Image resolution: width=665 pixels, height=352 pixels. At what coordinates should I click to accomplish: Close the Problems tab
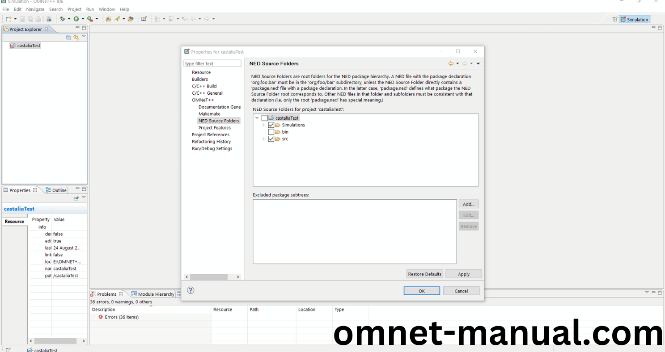[x=121, y=294]
